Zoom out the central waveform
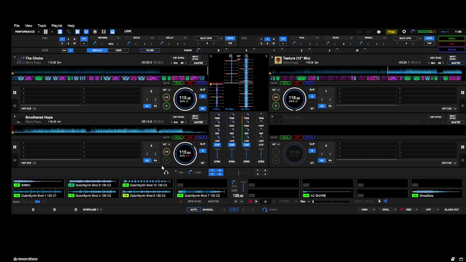The height and width of the screenshot is (262, 466). [246, 56]
